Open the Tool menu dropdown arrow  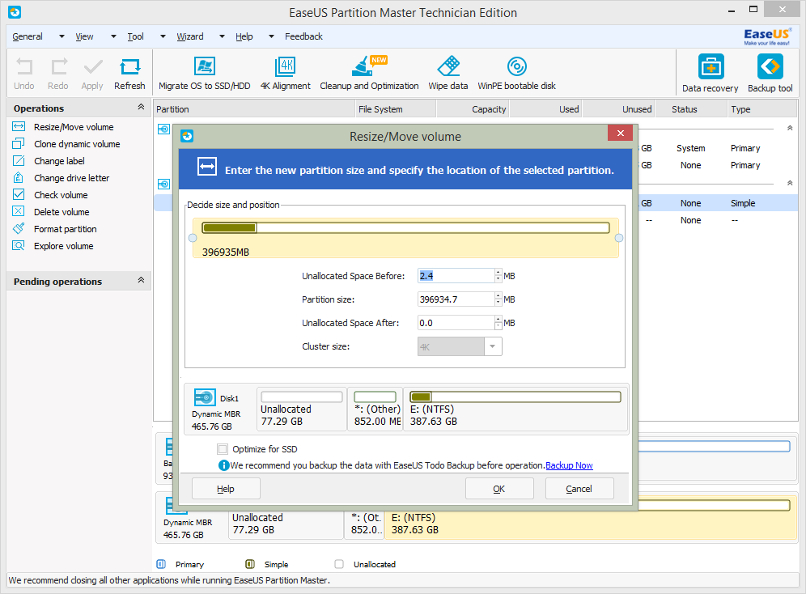tap(163, 36)
